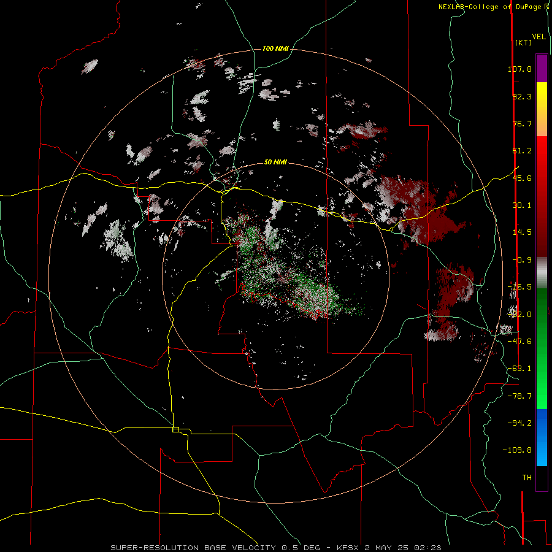Image resolution: width=552 pixels, height=552 pixels.
Task: Click the -94.2 legend value
Action: coord(519,423)
